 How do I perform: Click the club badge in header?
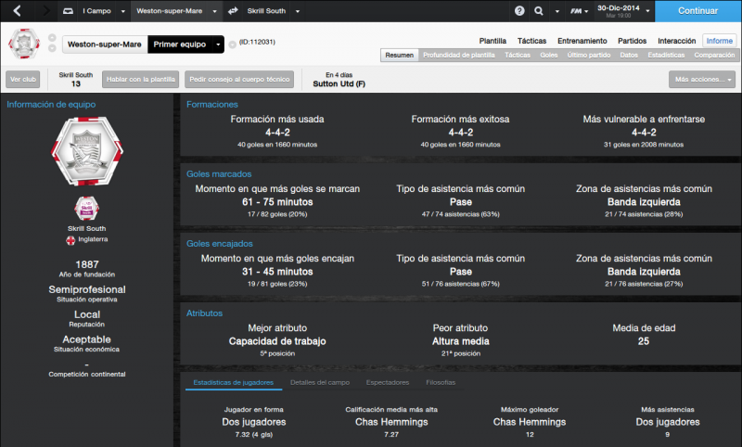pos(24,44)
